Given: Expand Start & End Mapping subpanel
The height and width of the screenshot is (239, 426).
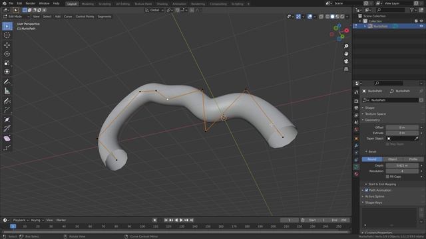Looking at the screenshot, I should (382, 185).
